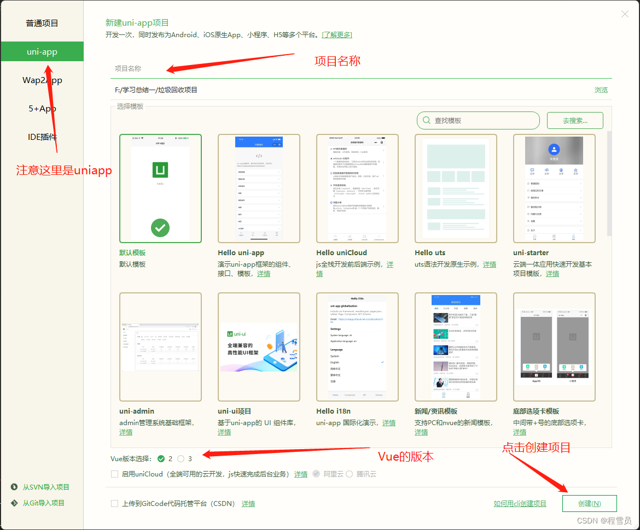Click the uni-starter template title
Viewport: 640px width, 530px height.
coord(531,252)
